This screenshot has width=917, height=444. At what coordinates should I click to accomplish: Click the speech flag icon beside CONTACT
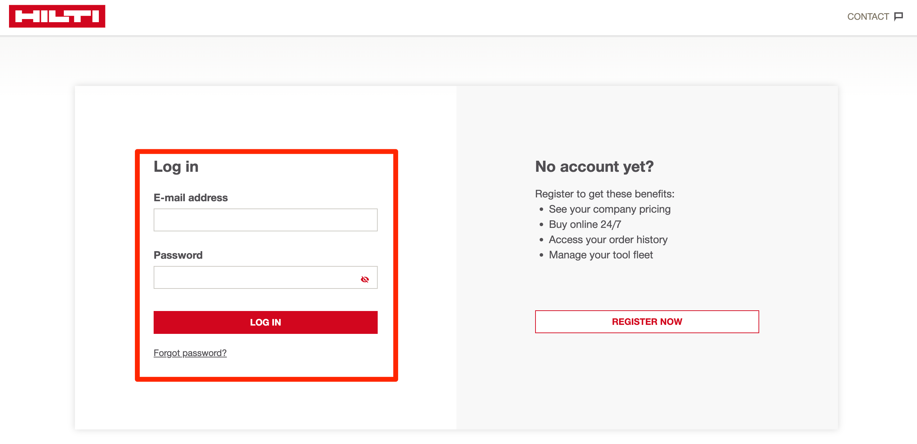click(899, 16)
